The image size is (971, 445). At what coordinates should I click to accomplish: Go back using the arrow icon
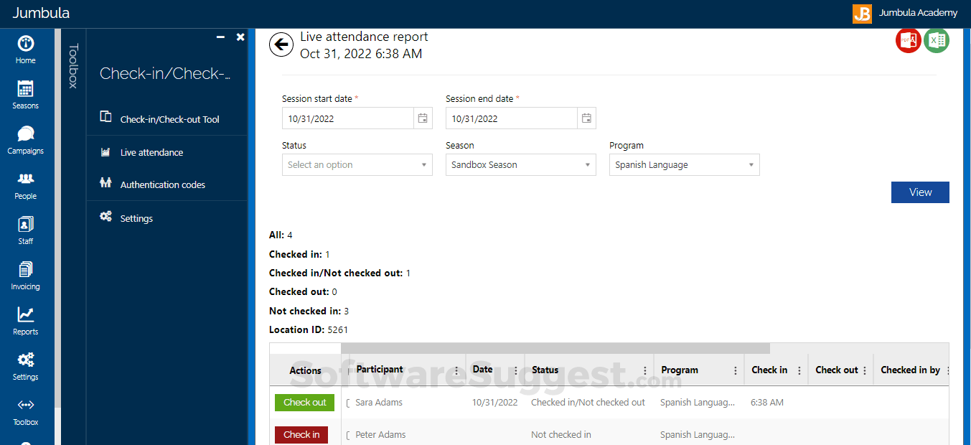point(281,44)
